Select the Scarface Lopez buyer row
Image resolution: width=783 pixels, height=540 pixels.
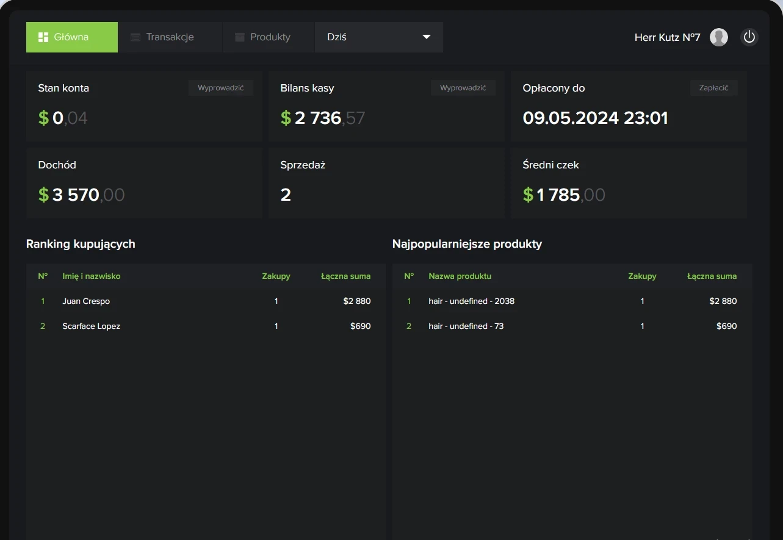(x=91, y=326)
